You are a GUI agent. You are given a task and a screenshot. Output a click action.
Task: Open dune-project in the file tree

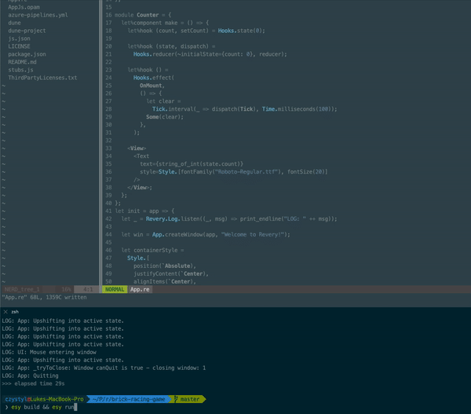[27, 31]
